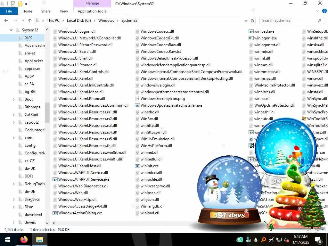Select file winload.efi
This screenshot has height=246, width=328.
click(x=150, y=213)
